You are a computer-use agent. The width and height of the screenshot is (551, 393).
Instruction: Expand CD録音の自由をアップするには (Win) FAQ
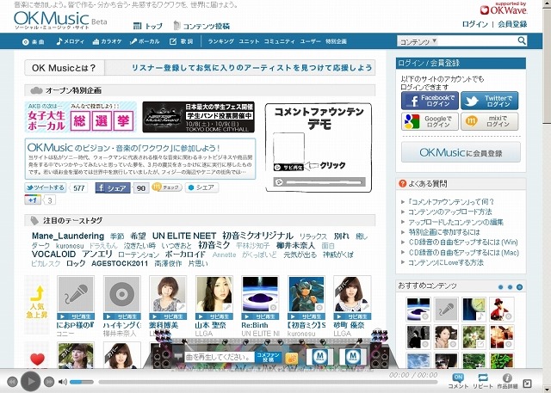(x=463, y=243)
